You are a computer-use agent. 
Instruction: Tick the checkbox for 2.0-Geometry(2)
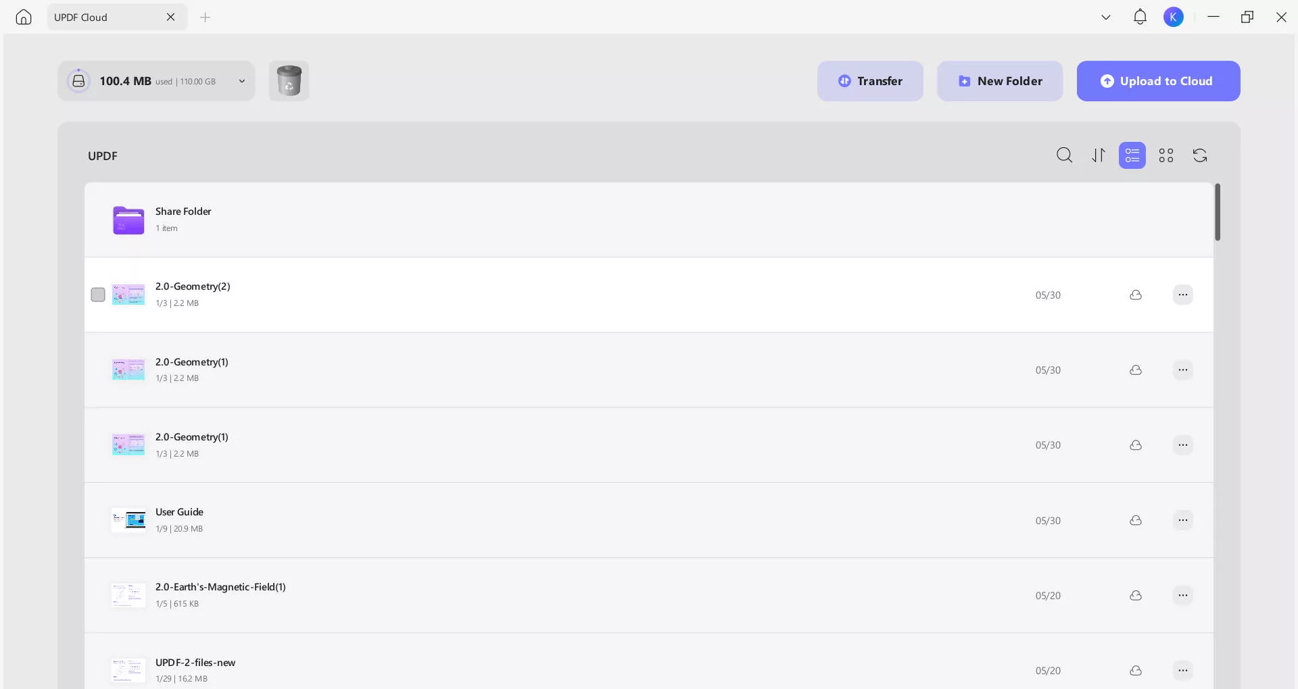[x=98, y=295]
